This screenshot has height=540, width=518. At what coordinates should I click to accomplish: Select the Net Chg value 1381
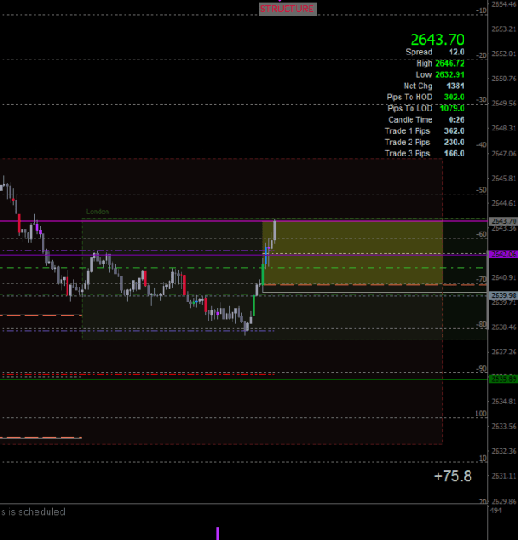click(455, 86)
